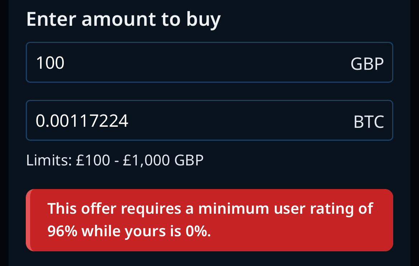Click the GBP amount input field
Screen dimensions: 419x266
pyautogui.click(x=209, y=63)
